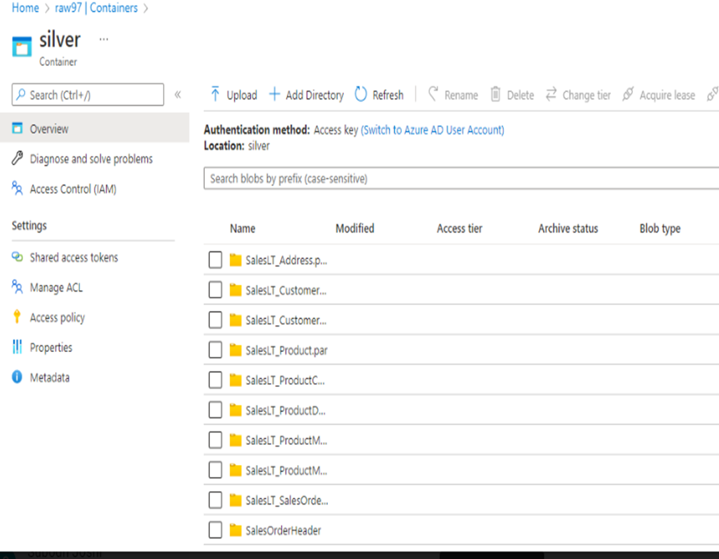Check the checkbox for SalesOrderHeader
Screen dimensions: 719x559
click(x=215, y=530)
